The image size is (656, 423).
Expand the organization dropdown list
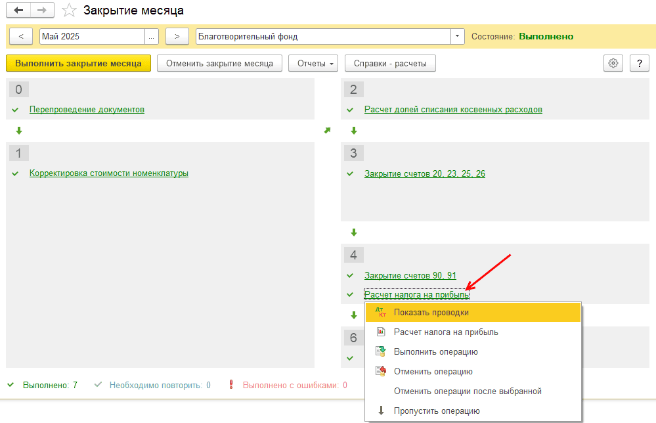457,37
